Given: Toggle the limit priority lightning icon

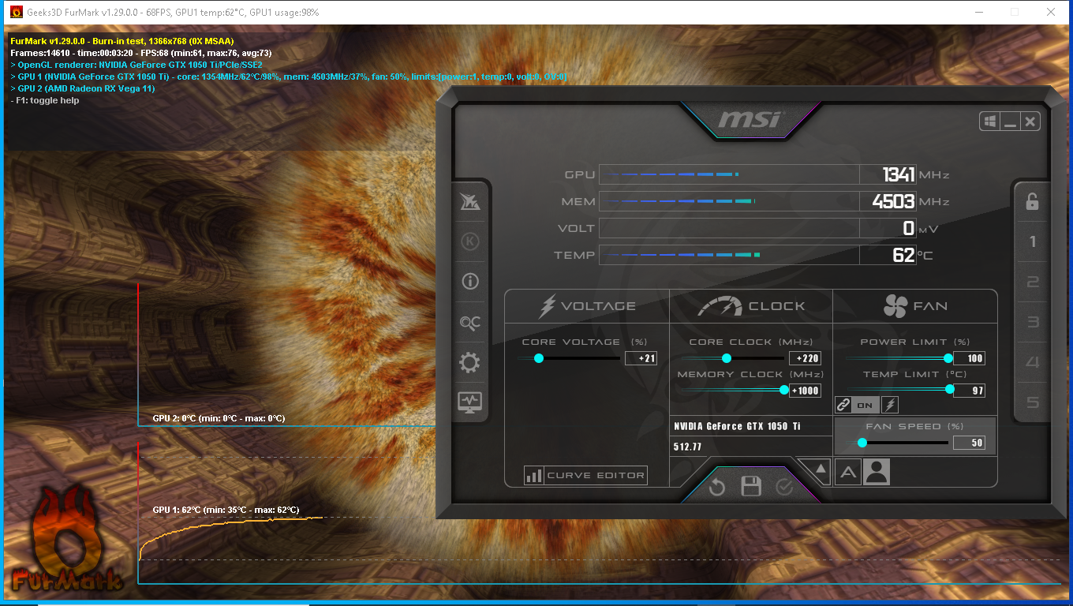Looking at the screenshot, I should [889, 405].
